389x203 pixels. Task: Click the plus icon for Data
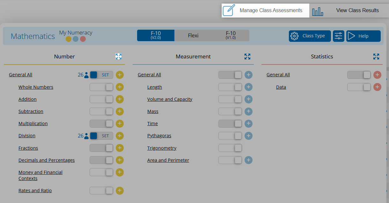point(377,87)
